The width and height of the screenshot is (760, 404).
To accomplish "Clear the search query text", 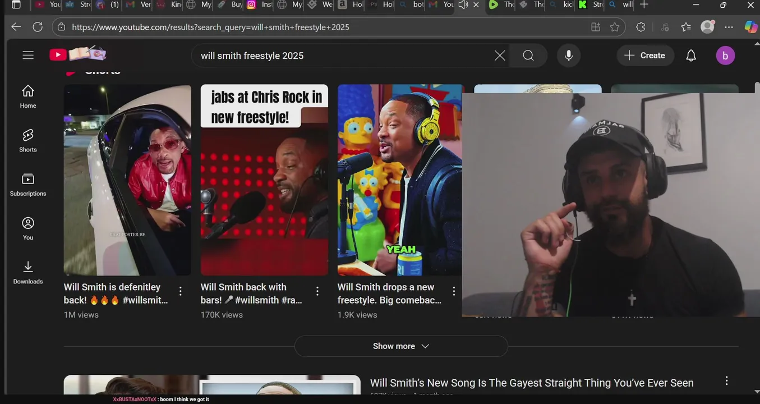I will click(500, 56).
